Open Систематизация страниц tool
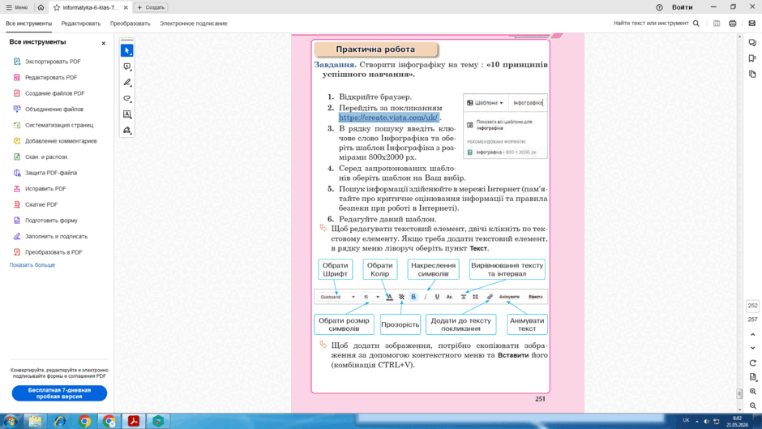The height and width of the screenshot is (429, 762). tap(59, 125)
